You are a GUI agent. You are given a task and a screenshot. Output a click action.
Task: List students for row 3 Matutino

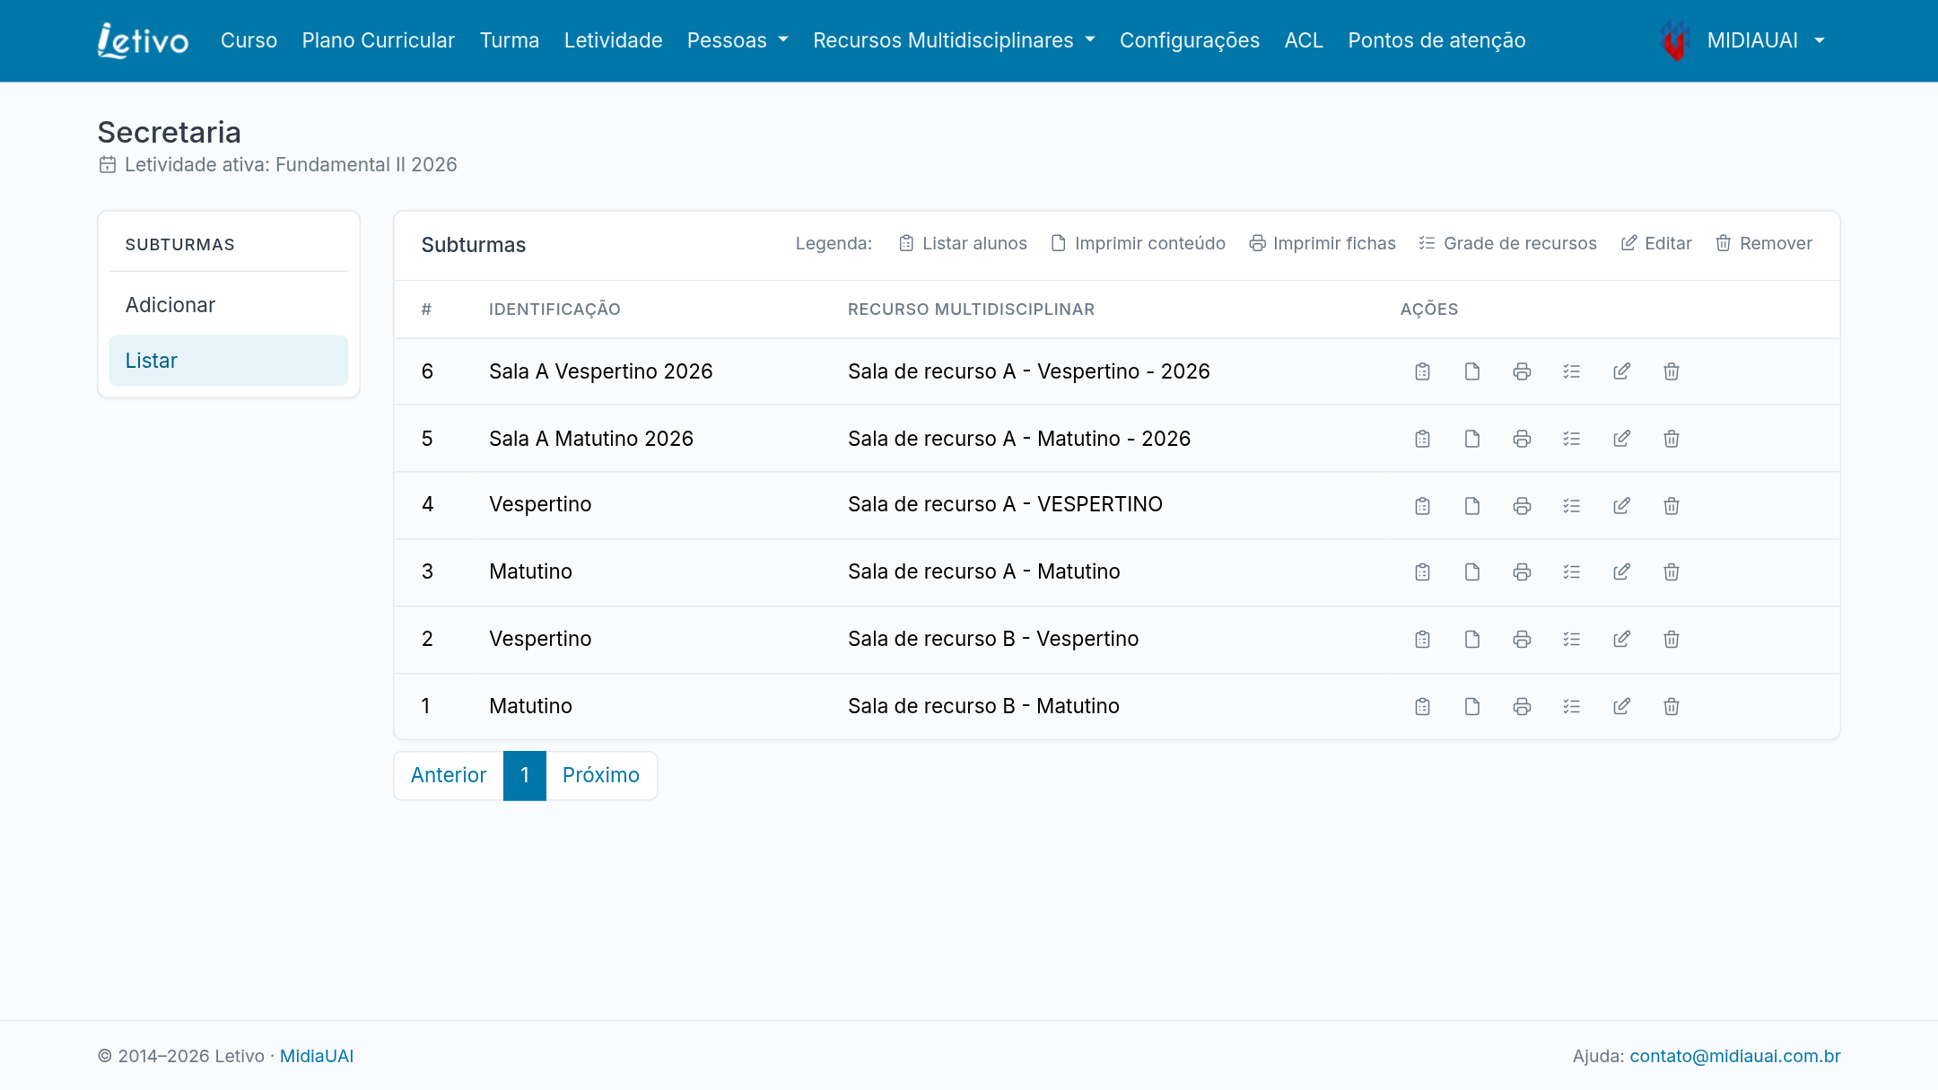coord(1422,572)
